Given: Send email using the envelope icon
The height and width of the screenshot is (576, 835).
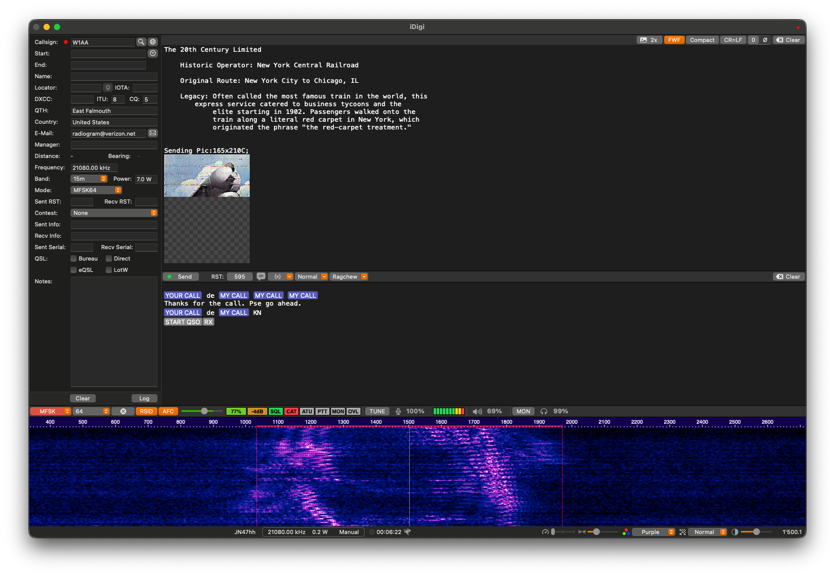Looking at the screenshot, I should click(x=153, y=133).
